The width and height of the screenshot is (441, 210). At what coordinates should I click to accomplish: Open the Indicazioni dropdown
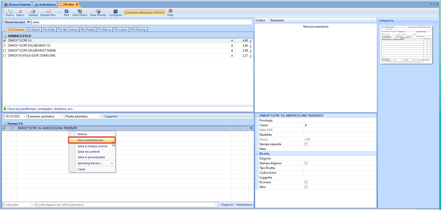32,205
